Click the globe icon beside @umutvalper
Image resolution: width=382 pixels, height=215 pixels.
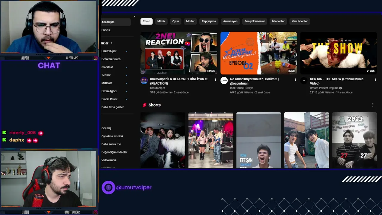click(108, 188)
